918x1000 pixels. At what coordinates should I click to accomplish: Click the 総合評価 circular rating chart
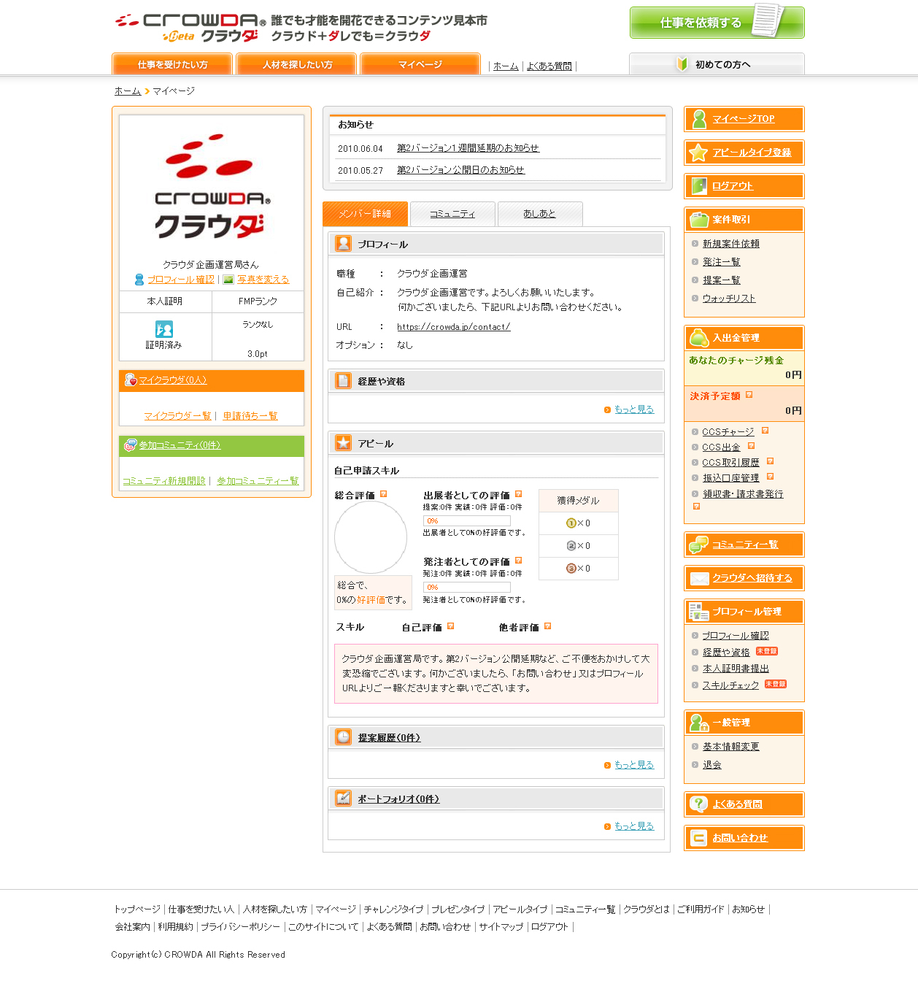point(371,537)
